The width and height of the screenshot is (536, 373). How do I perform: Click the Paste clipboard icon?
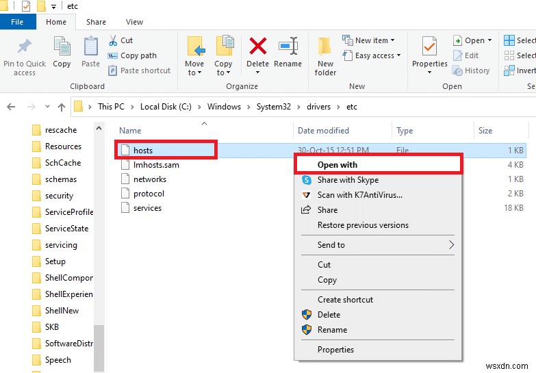90,46
